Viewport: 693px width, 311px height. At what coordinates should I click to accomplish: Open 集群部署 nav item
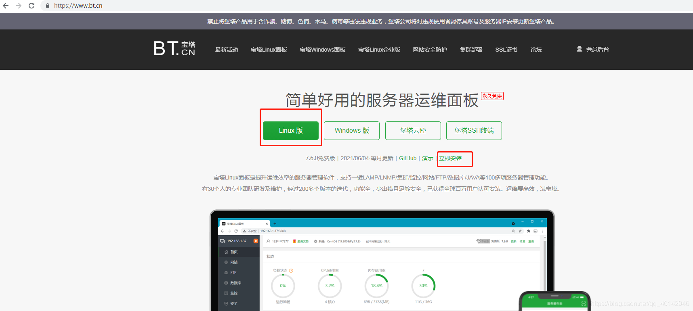[471, 50]
